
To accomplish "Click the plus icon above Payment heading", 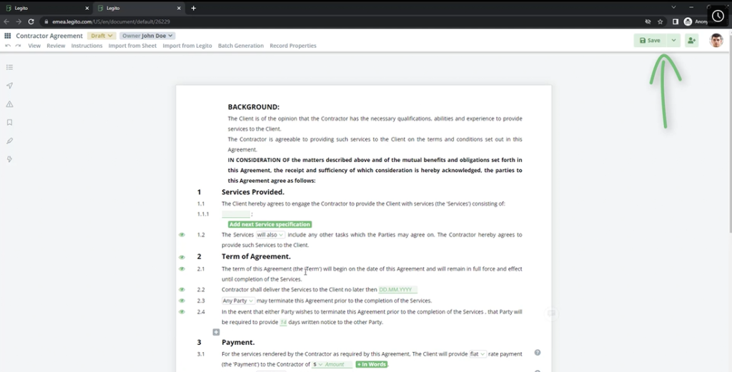I will click(216, 332).
